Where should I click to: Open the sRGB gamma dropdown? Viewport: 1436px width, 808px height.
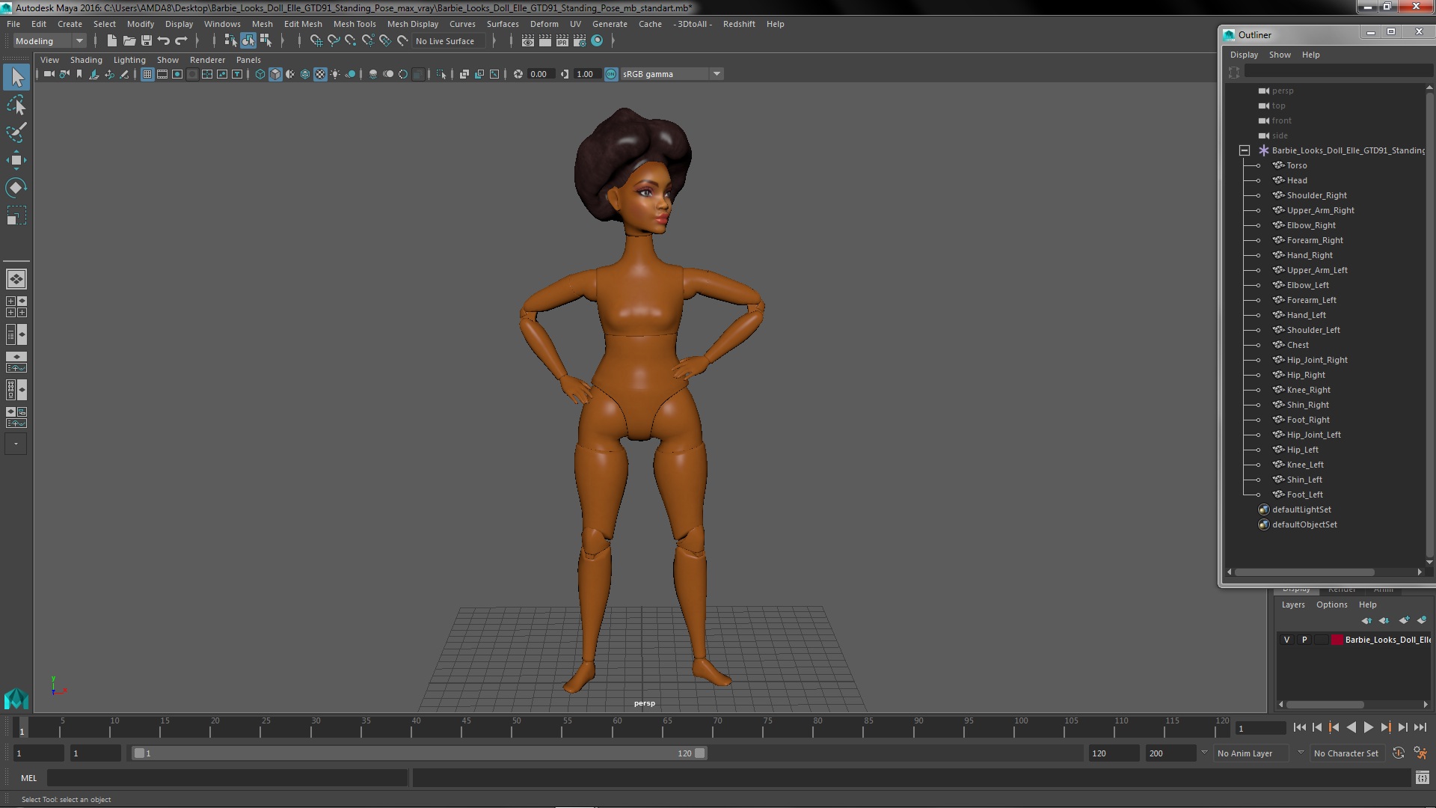click(716, 74)
